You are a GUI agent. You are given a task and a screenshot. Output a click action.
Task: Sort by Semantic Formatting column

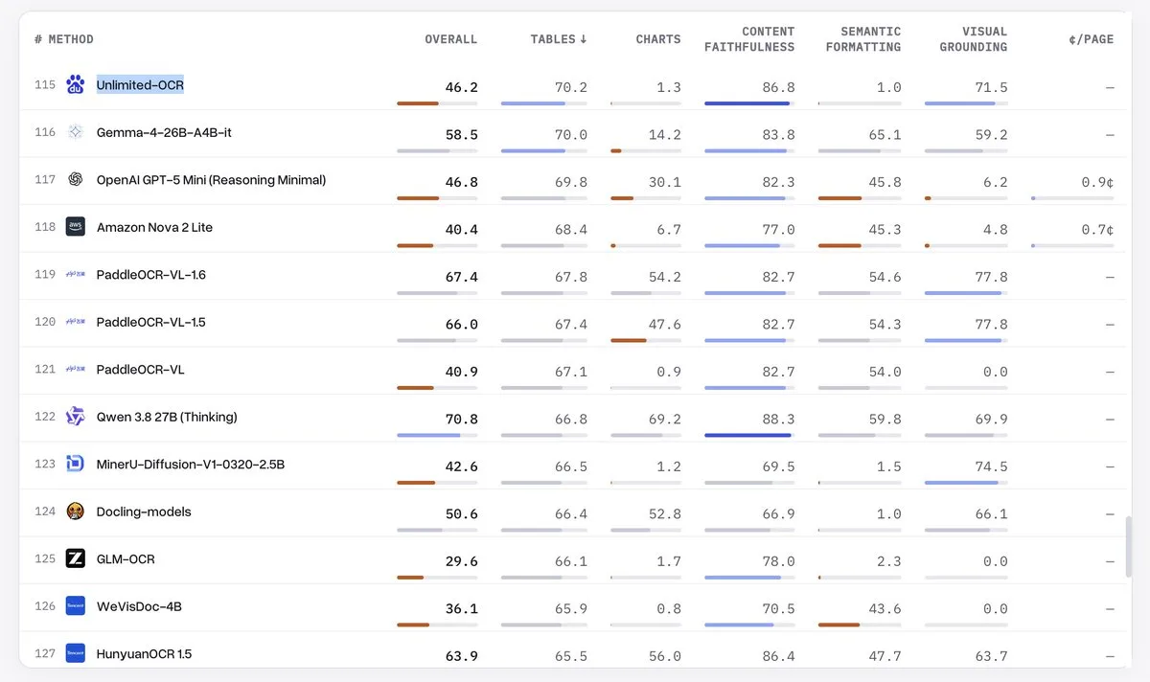tap(863, 39)
